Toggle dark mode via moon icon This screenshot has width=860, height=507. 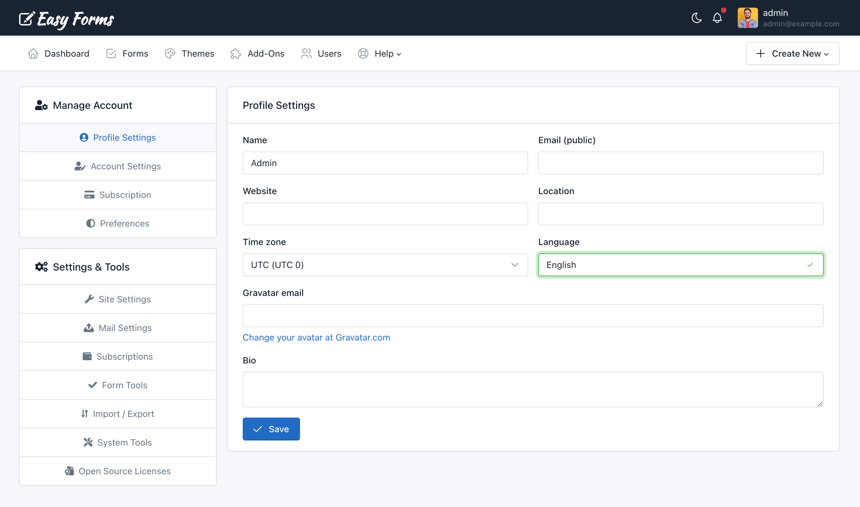[696, 18]
